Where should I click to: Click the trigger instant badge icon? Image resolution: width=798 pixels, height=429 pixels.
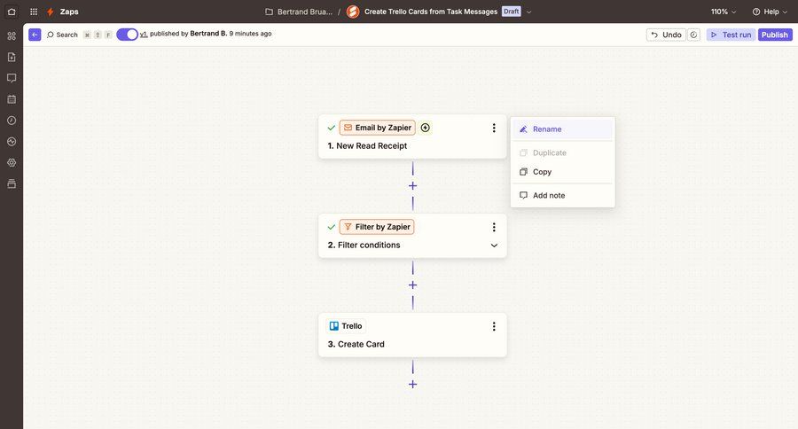pos(426,128)
